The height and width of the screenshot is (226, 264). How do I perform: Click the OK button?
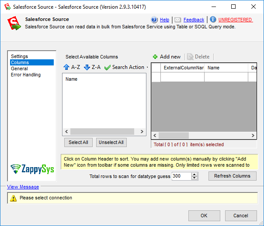click(204, 216)
